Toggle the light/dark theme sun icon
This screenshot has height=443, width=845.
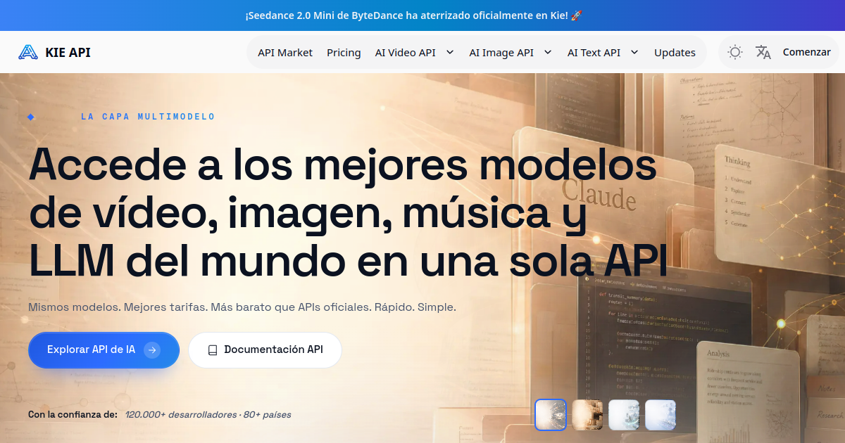[735, 52]
